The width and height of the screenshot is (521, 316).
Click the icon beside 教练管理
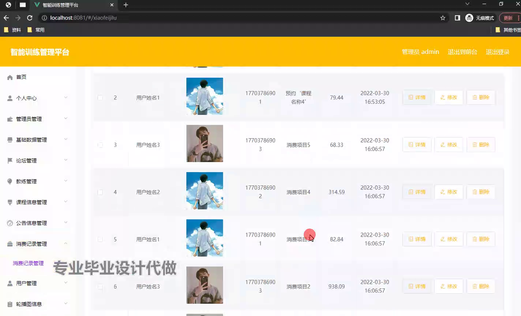click(x=10, y=181)
